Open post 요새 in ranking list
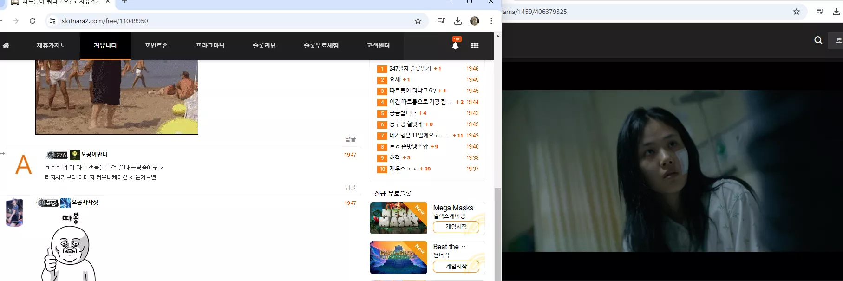The height and width of the screenshot is (281, 843). tap(395, 80)
